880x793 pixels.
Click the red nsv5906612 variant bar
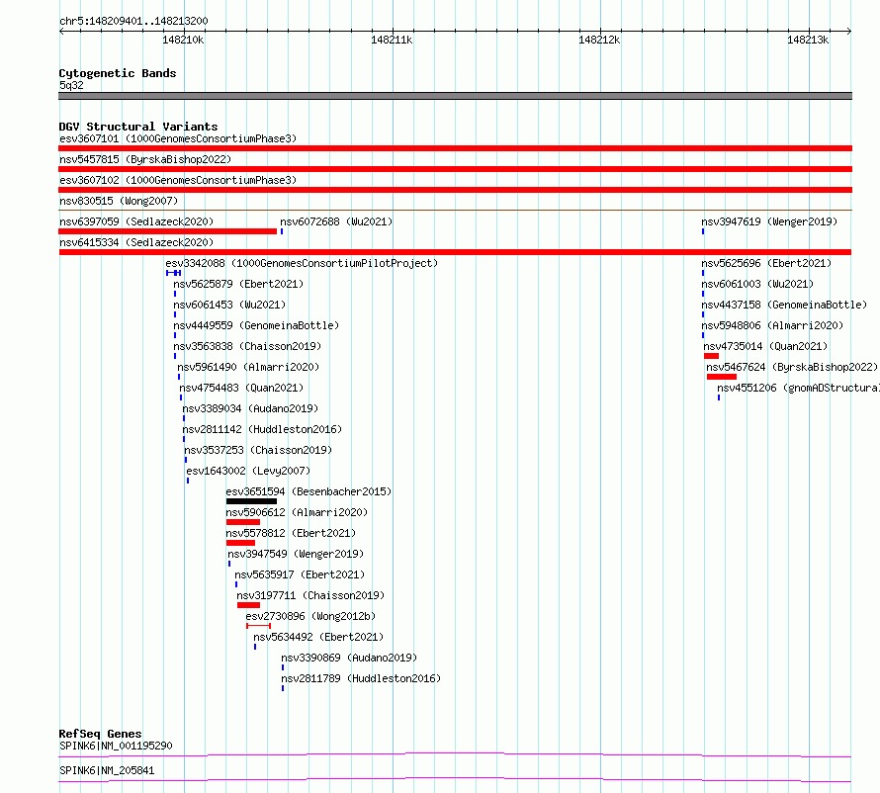pos(243,522)
